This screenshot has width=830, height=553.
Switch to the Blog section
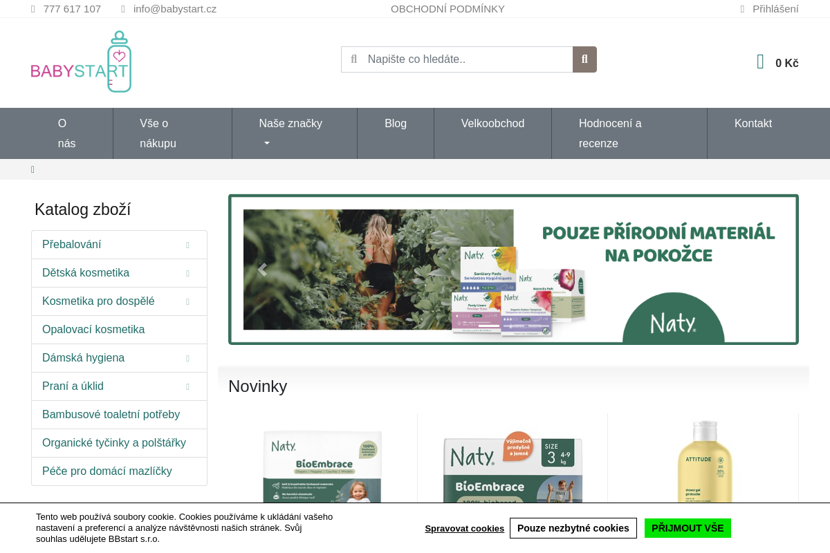pyautogui.click(x=396, y=123)
